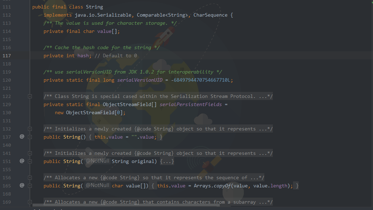Expand the fold marker at line 169
The height and width of the screenshot is (210, 373).
coord(30,202)
